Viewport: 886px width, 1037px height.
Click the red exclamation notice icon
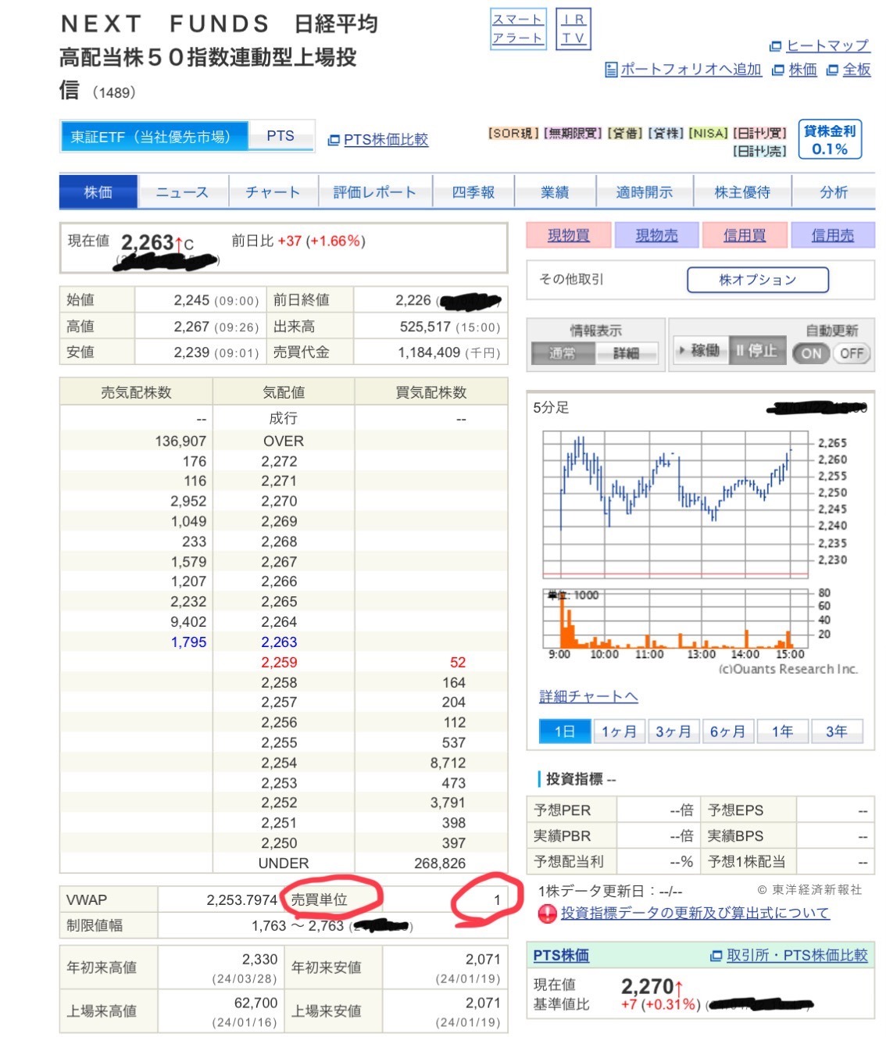(x=548, y=914)
